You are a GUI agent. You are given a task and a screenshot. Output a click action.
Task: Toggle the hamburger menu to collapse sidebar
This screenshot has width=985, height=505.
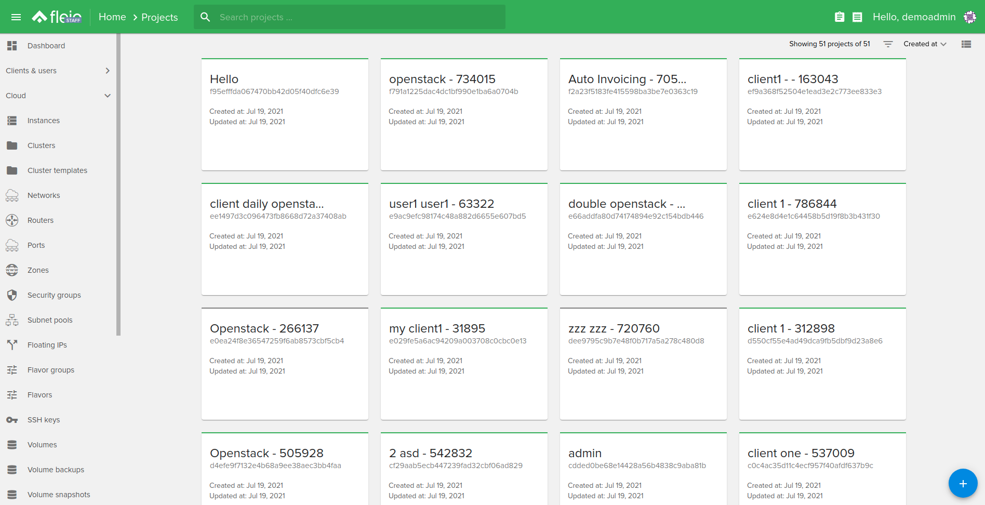tap(16, 17)
